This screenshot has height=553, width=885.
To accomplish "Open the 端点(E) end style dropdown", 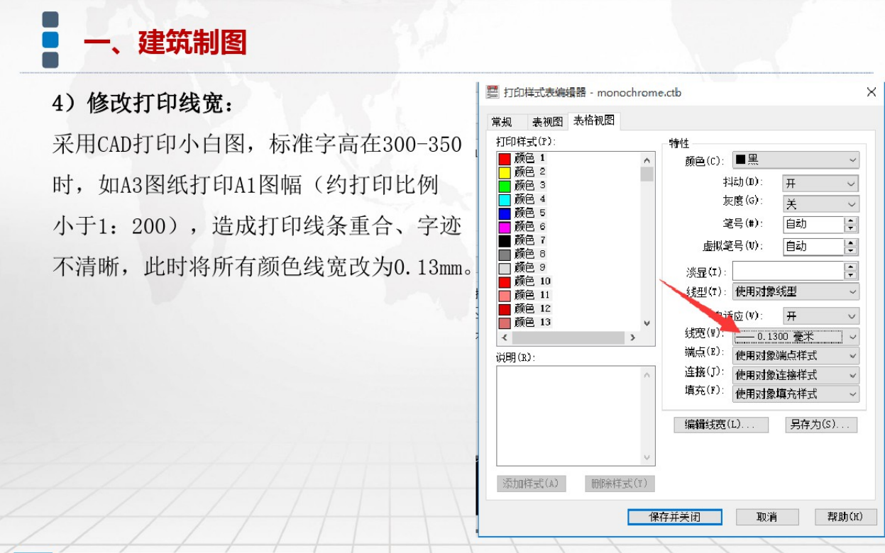I will point(796,355).
